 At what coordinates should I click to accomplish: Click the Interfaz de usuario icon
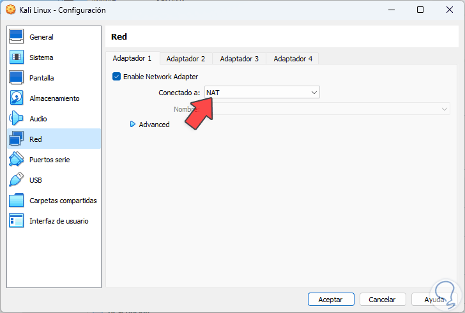[x=17, y=221]
